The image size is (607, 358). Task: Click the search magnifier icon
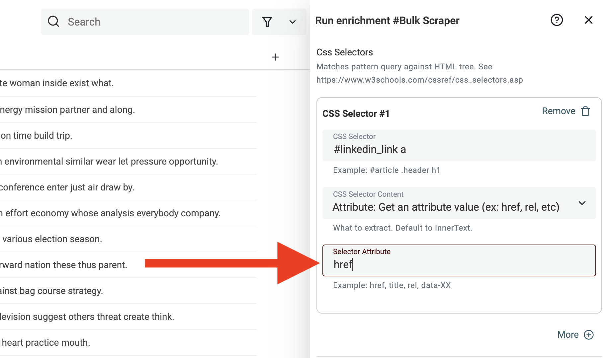pos(53,22)
